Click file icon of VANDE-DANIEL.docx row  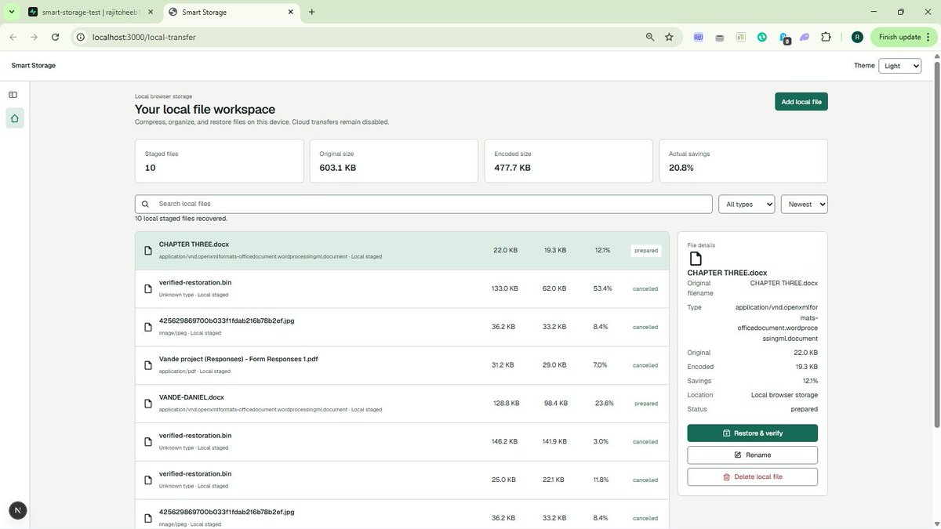click(147, 404)
